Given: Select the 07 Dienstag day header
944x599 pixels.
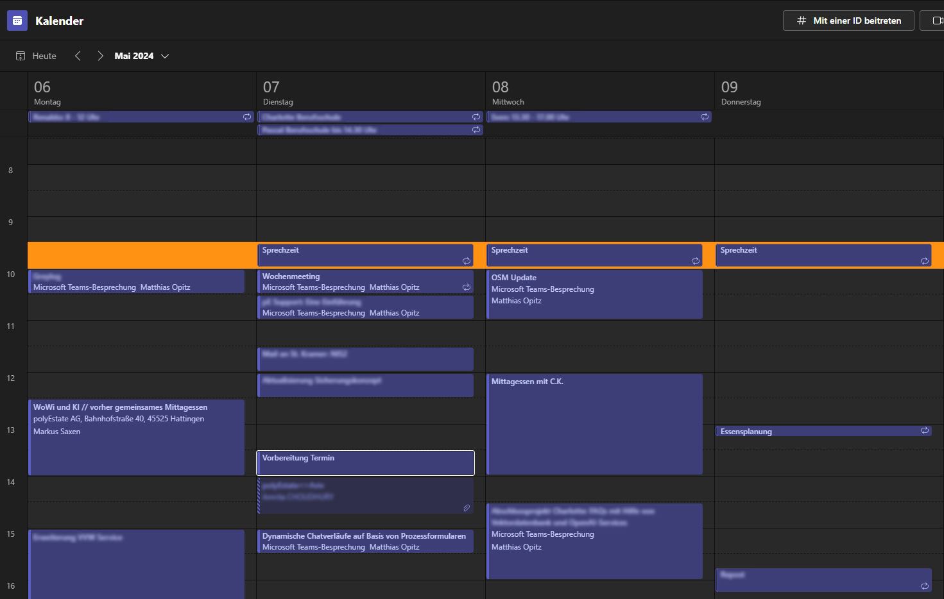Looking at the screenshot, I should [277, 92].
